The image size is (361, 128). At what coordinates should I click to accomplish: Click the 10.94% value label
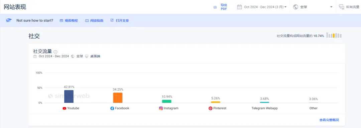click(167, 97)
